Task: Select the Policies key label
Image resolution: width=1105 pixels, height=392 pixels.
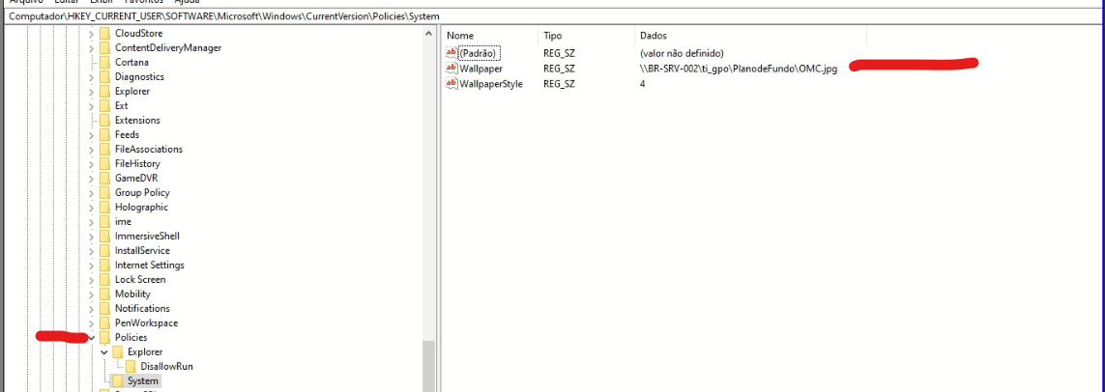Action: [x=131, y=337]
